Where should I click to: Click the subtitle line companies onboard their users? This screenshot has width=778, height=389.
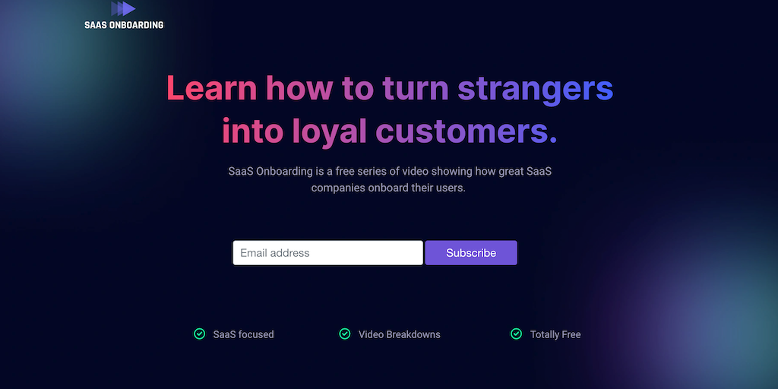[388, 188]
